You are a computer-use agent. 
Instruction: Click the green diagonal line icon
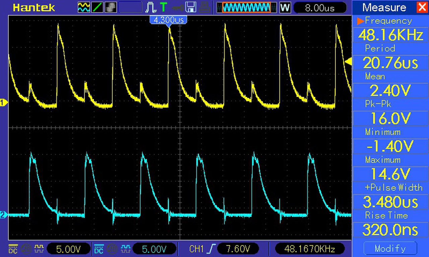97,7
